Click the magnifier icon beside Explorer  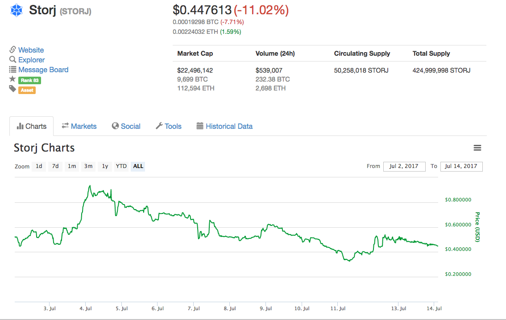point(12,59)
